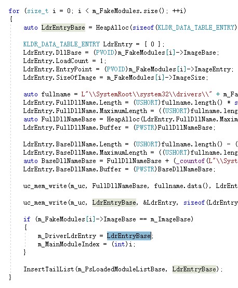Click 'BaseDllNameBase' in its auto declaration

click(x=69, y=161)
